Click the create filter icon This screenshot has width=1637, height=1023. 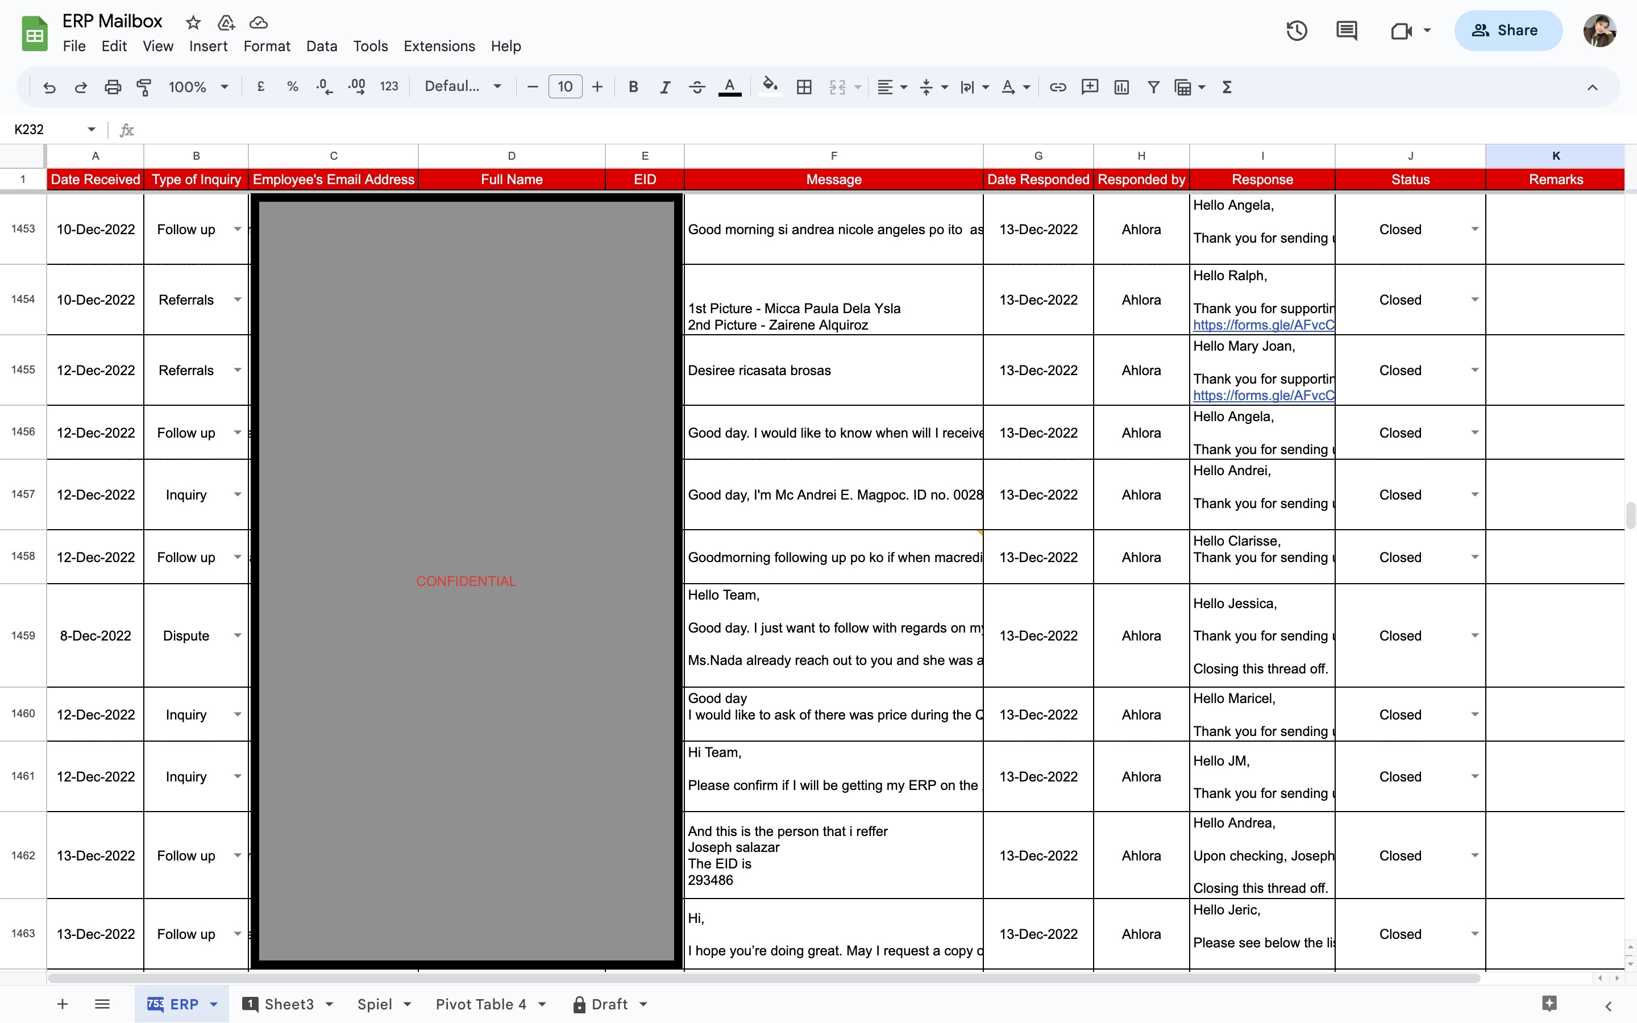coord(1153,88)
